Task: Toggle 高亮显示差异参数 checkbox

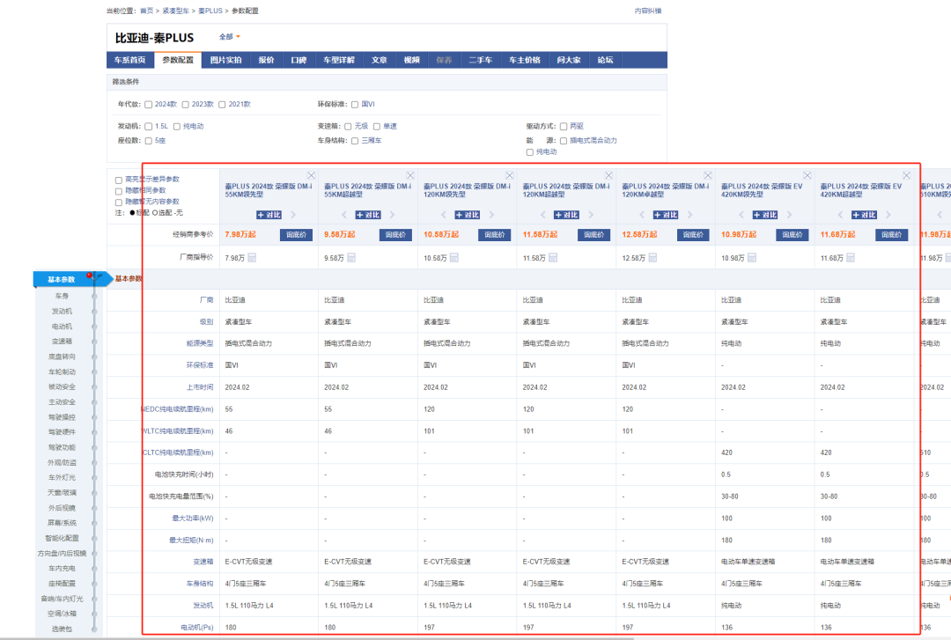Action: click(119, 180)
